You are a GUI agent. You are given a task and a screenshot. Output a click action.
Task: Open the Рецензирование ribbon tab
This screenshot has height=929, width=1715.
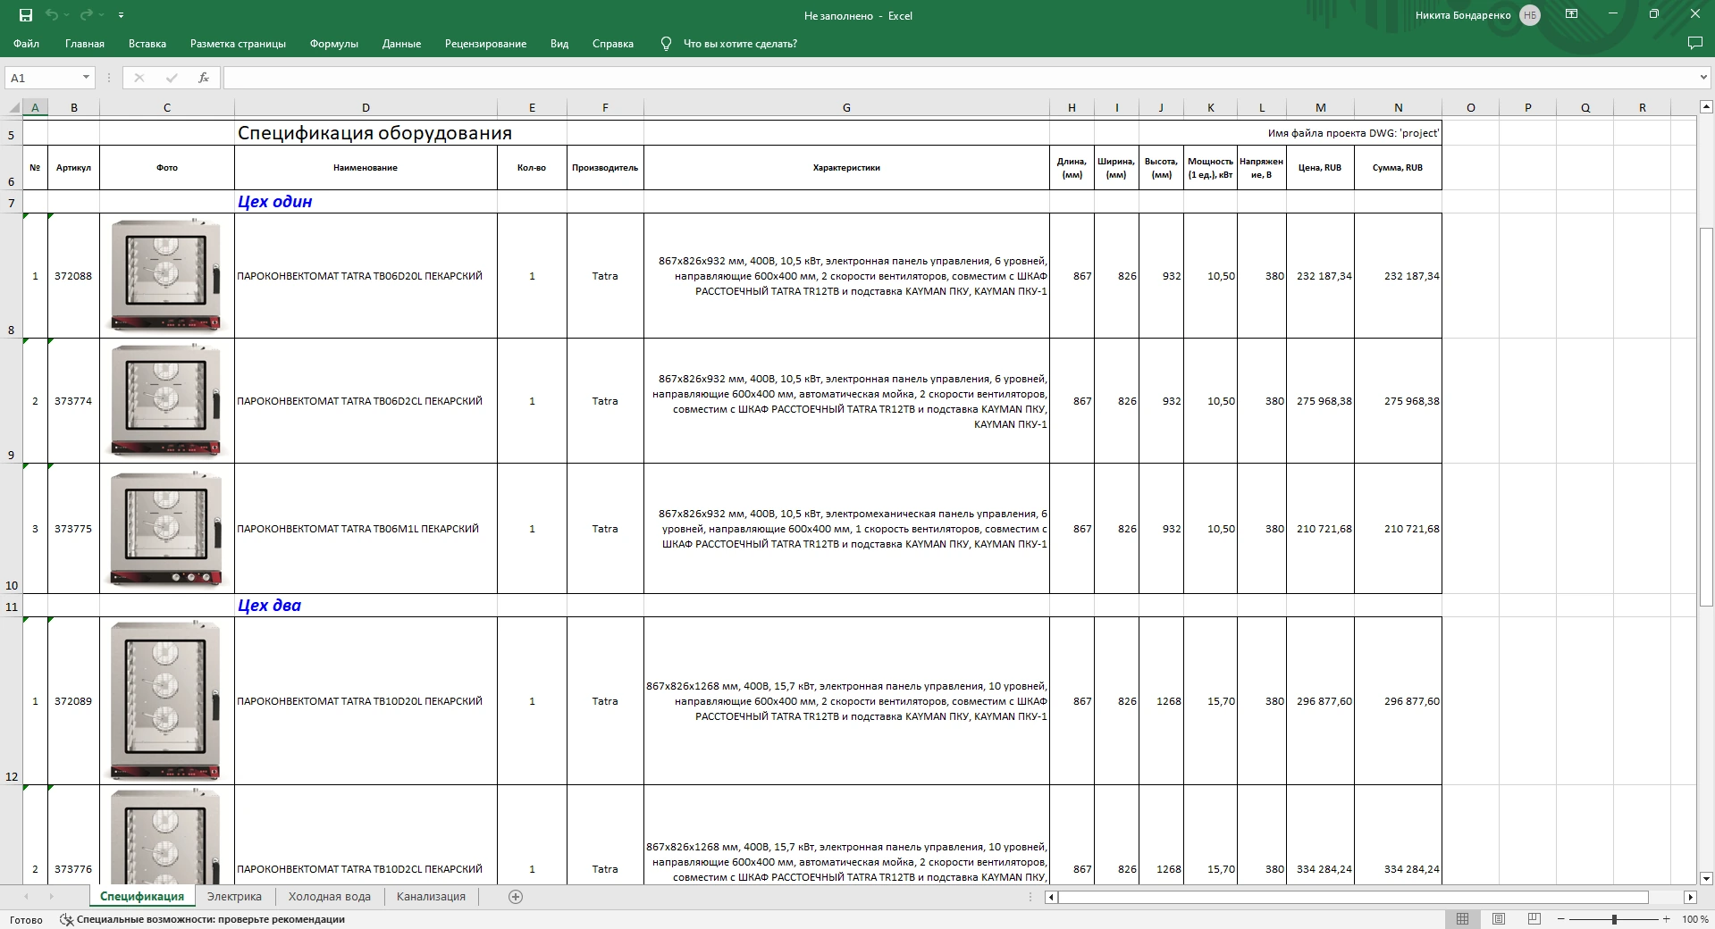pyautogui.click(x=485, y=44)
